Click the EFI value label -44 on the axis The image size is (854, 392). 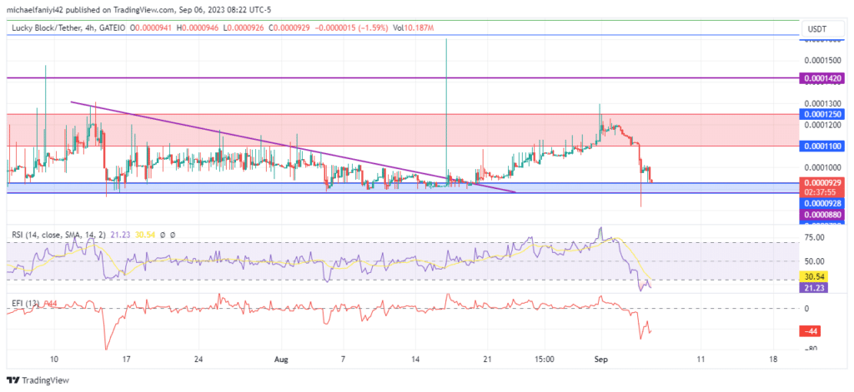point(810,331)
